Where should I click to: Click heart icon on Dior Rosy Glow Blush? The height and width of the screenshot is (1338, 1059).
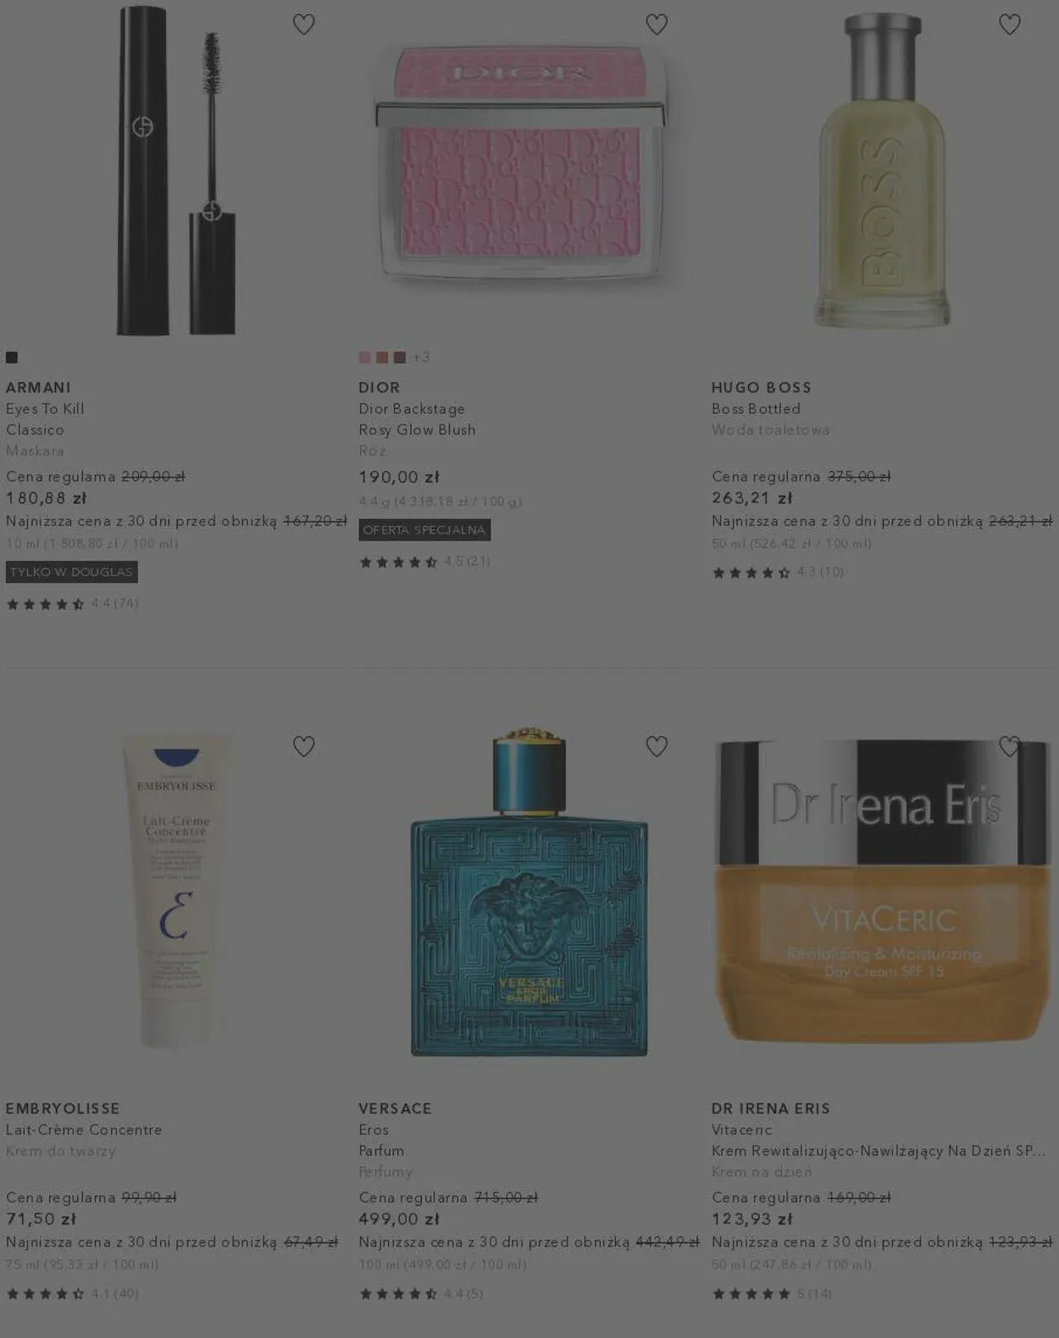click(x=657, y=25)
